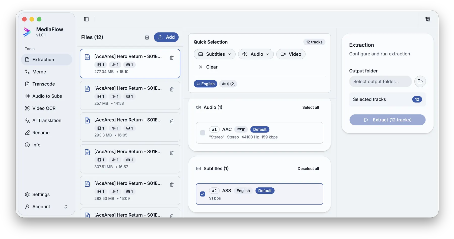Remove the 307.51 MB file with trash icon
Screen dimensions: 454x239
coord(172,153)
